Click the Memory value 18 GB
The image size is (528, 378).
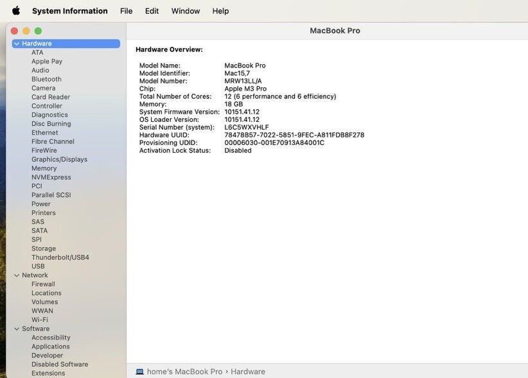pos(234,104)
